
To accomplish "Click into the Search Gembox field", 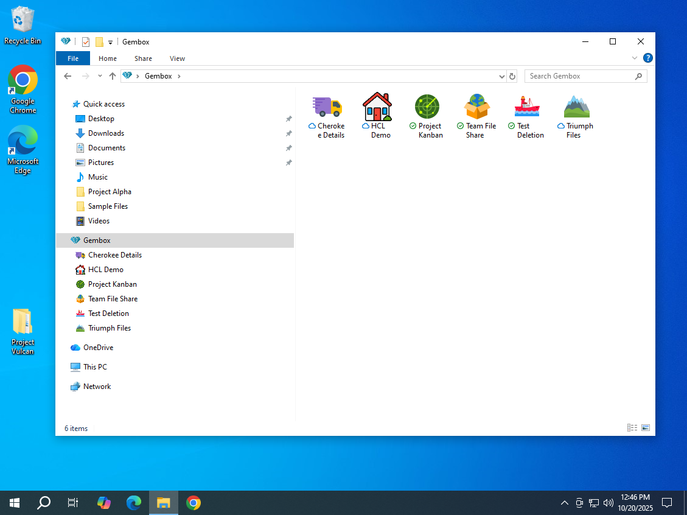I will tap(579, 76).
